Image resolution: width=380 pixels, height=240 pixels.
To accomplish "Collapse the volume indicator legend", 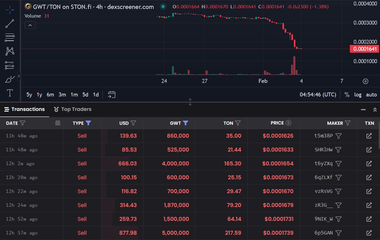I will click(x=30, y=25).
